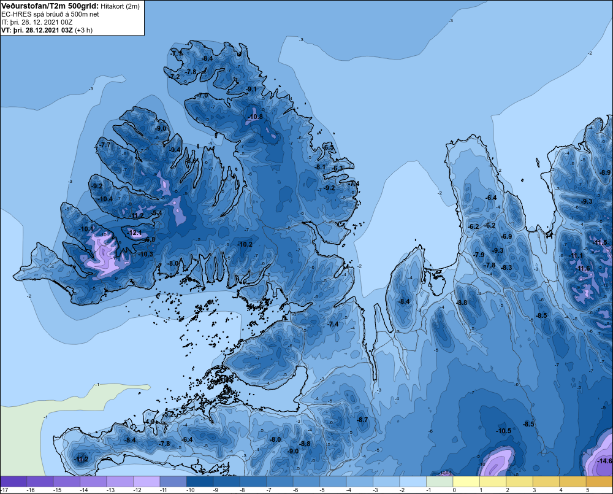Viewport: 613px width, 494px height.
Task: Click the -9.4 temperature value
Action: tap(175, 150)
